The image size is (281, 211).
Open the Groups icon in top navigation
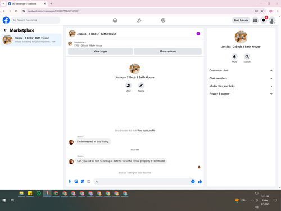point(163,20)
